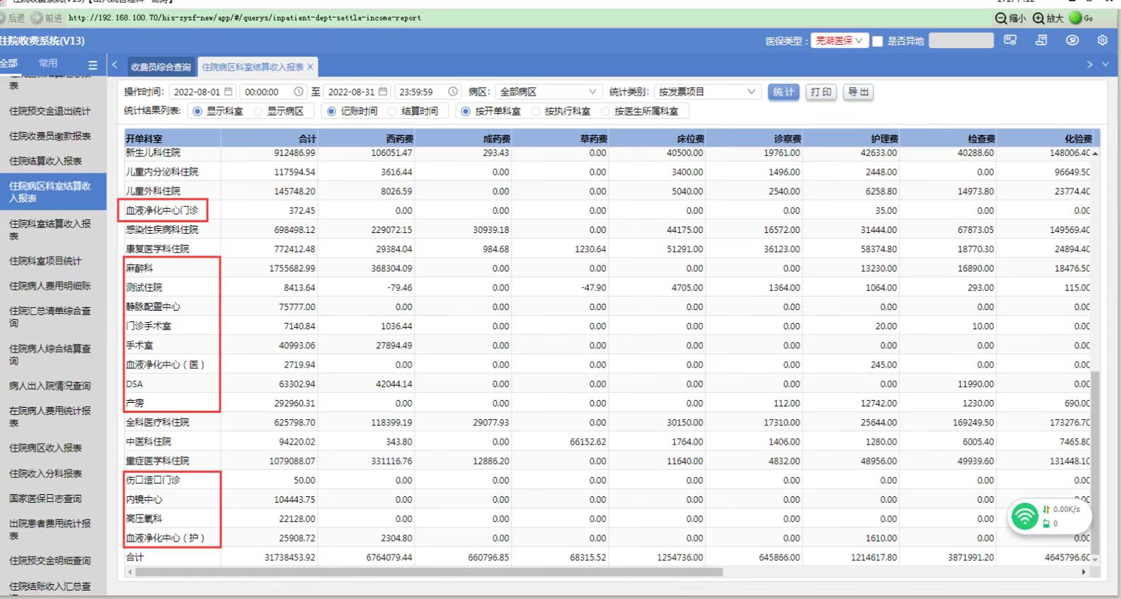Select the 按开单科室 radio button
This screenshot has width=1121, height=599.
coord(465,111)
